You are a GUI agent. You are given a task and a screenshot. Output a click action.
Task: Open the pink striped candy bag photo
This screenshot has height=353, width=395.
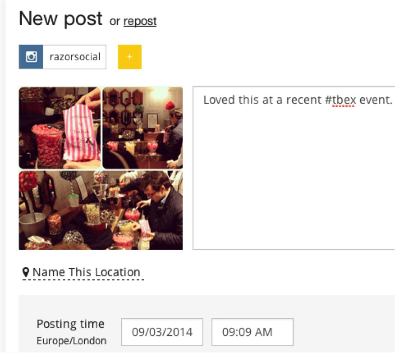point(60,128)
